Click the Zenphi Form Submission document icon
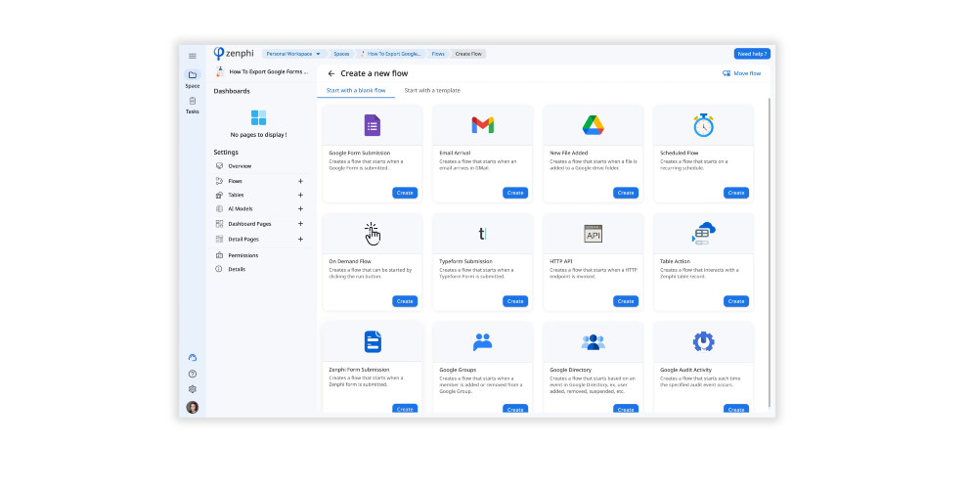 click(x=373, y=342)
